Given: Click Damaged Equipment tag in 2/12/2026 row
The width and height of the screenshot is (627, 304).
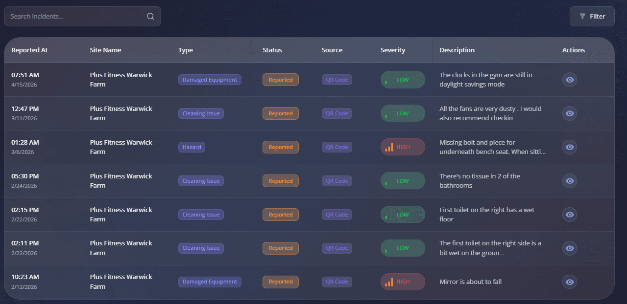Looking at the screenshot, I should (x=210, y=282).
